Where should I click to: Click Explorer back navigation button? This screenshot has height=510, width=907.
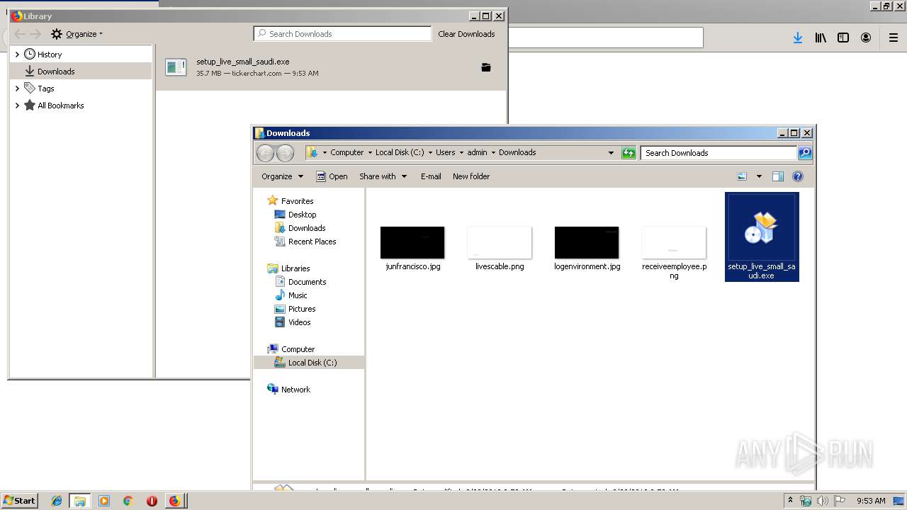[x=265, y=153]
